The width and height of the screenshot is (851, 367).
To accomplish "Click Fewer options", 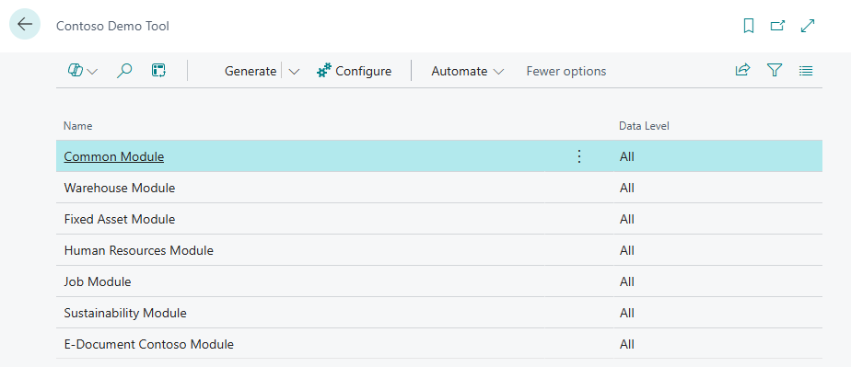I will pos(566,71).
